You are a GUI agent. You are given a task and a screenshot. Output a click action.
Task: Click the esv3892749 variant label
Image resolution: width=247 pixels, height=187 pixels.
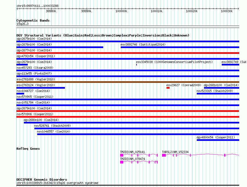point(234,62)
